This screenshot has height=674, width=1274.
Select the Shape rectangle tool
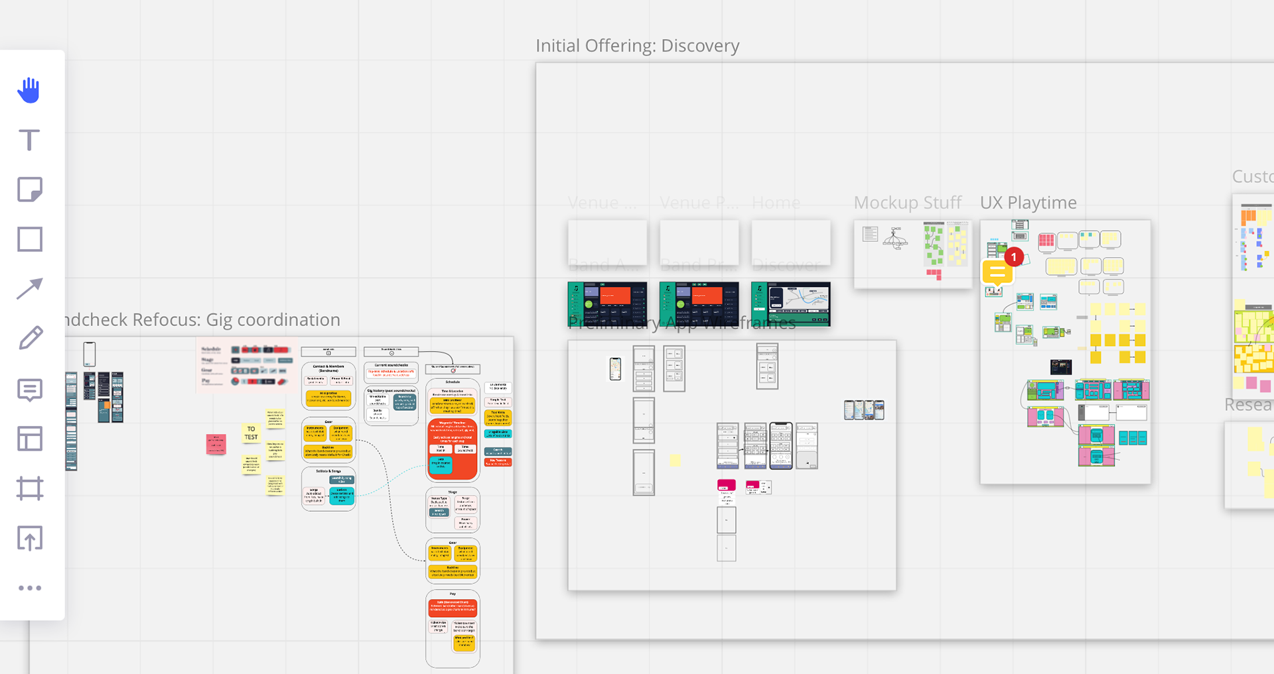coord(29,239)
